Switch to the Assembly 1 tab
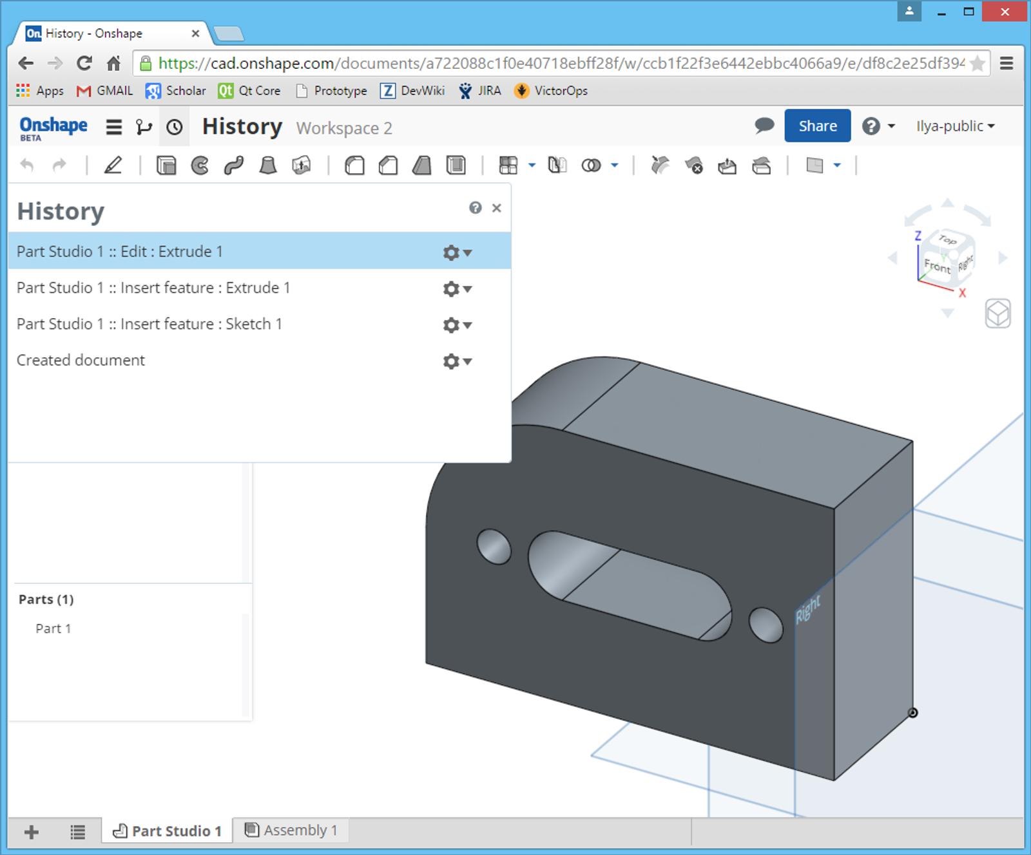 (291, 830)
